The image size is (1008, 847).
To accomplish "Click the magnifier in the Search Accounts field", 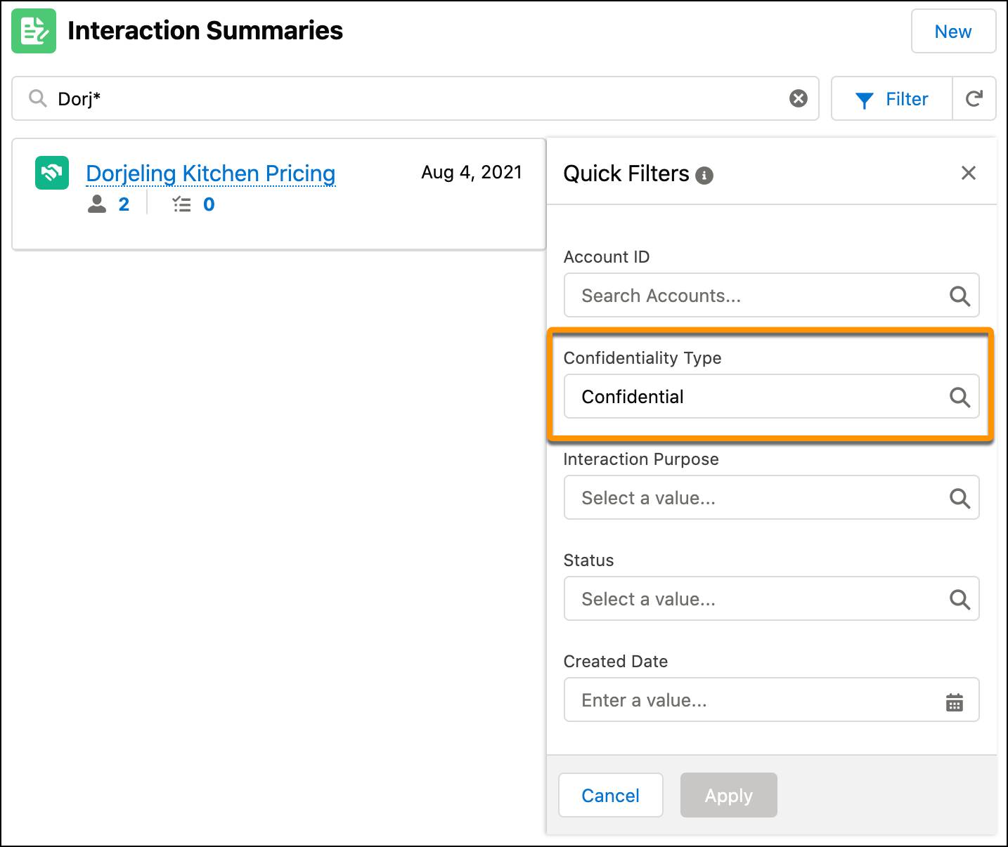I will tap(960, 296).
